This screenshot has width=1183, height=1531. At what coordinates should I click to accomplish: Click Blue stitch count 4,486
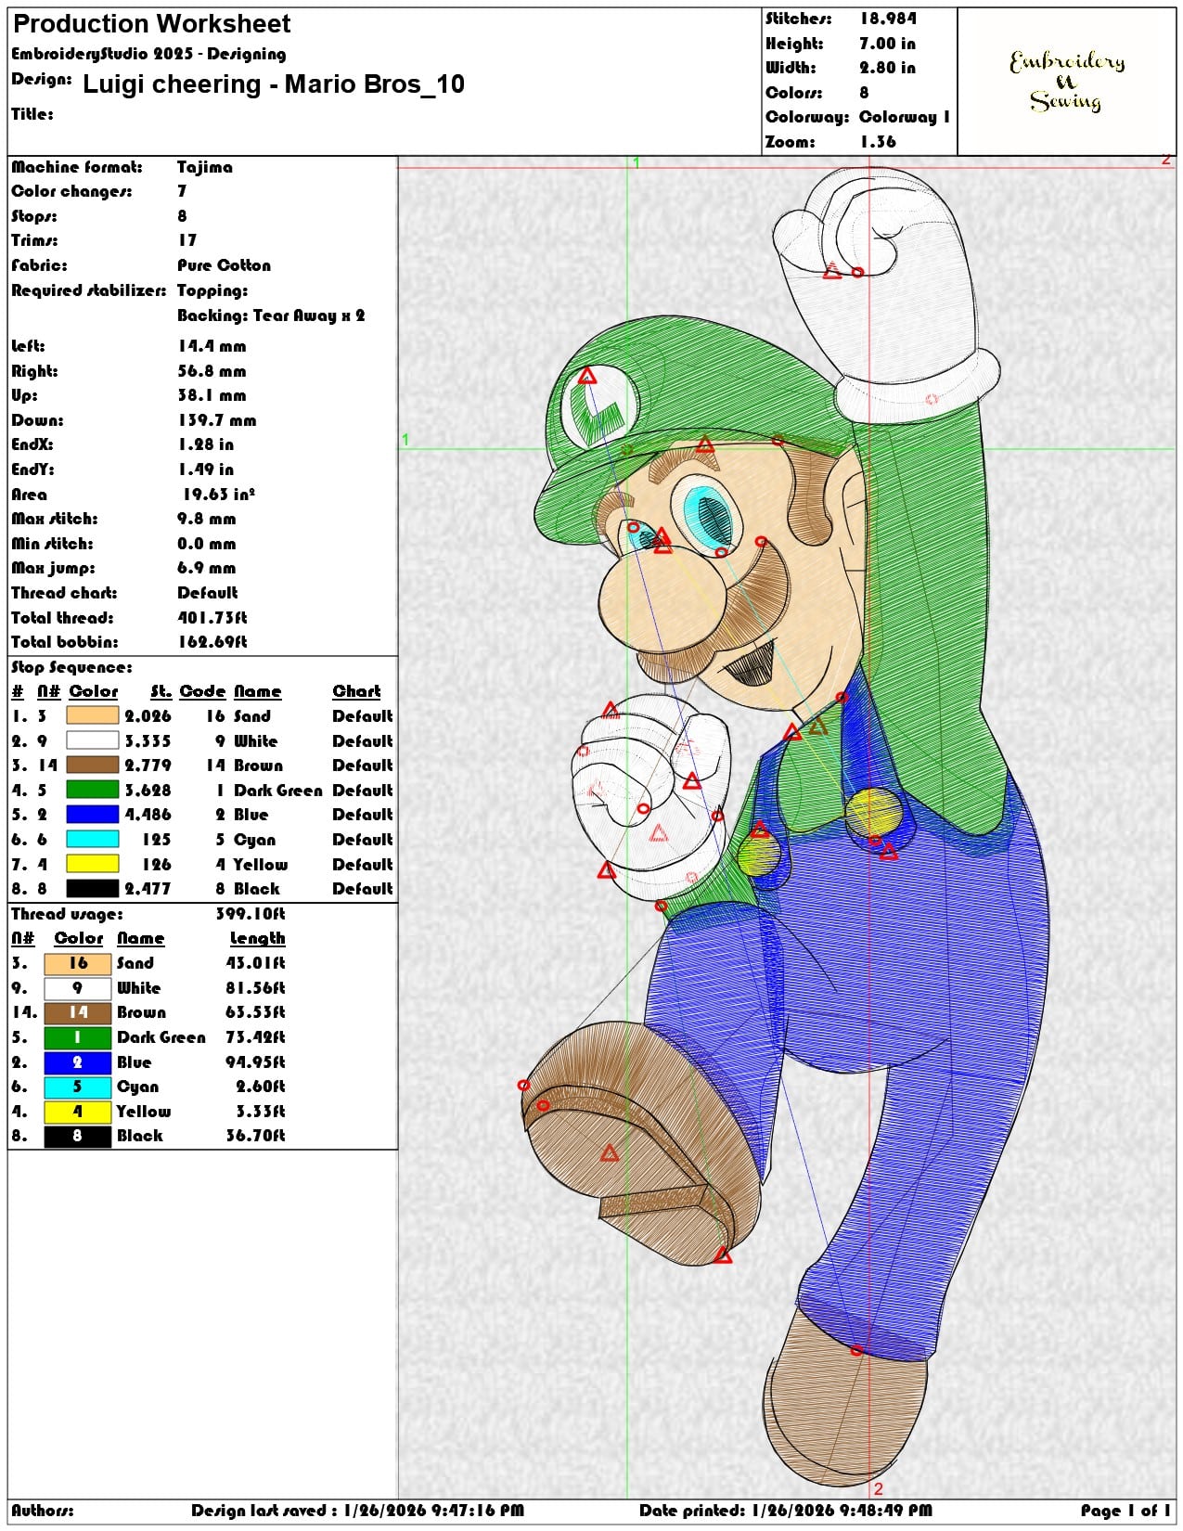(148, 815)
